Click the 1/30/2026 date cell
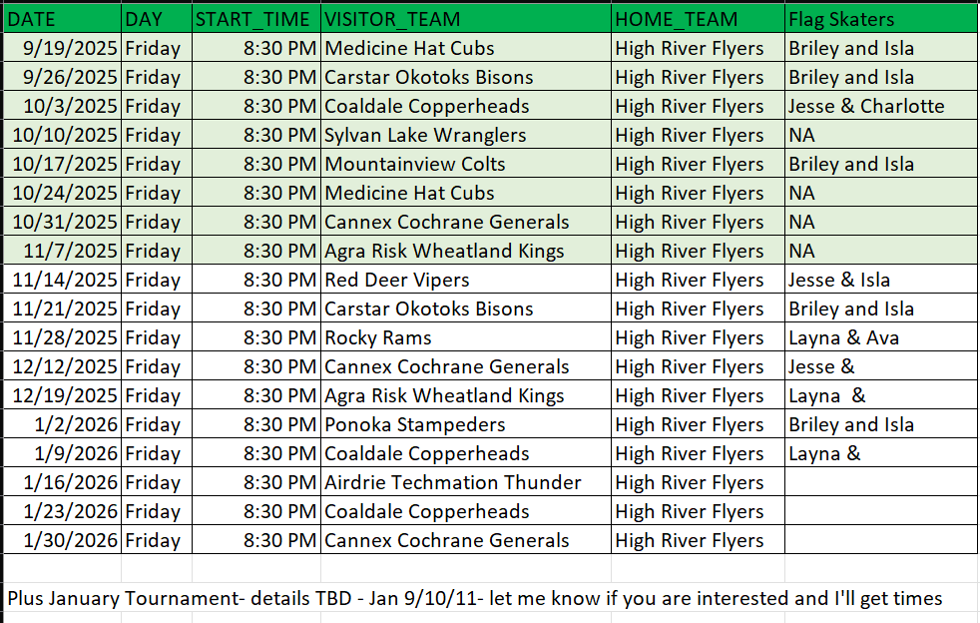This screenshot has height=623, width=980. pyautogui.click(x=62, y=540)
